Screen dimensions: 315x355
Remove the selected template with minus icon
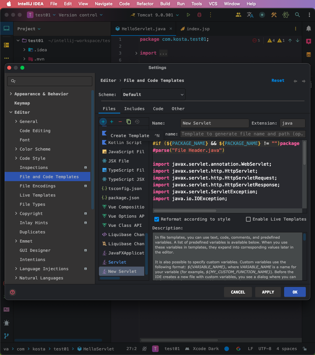(x=120, y=122)
